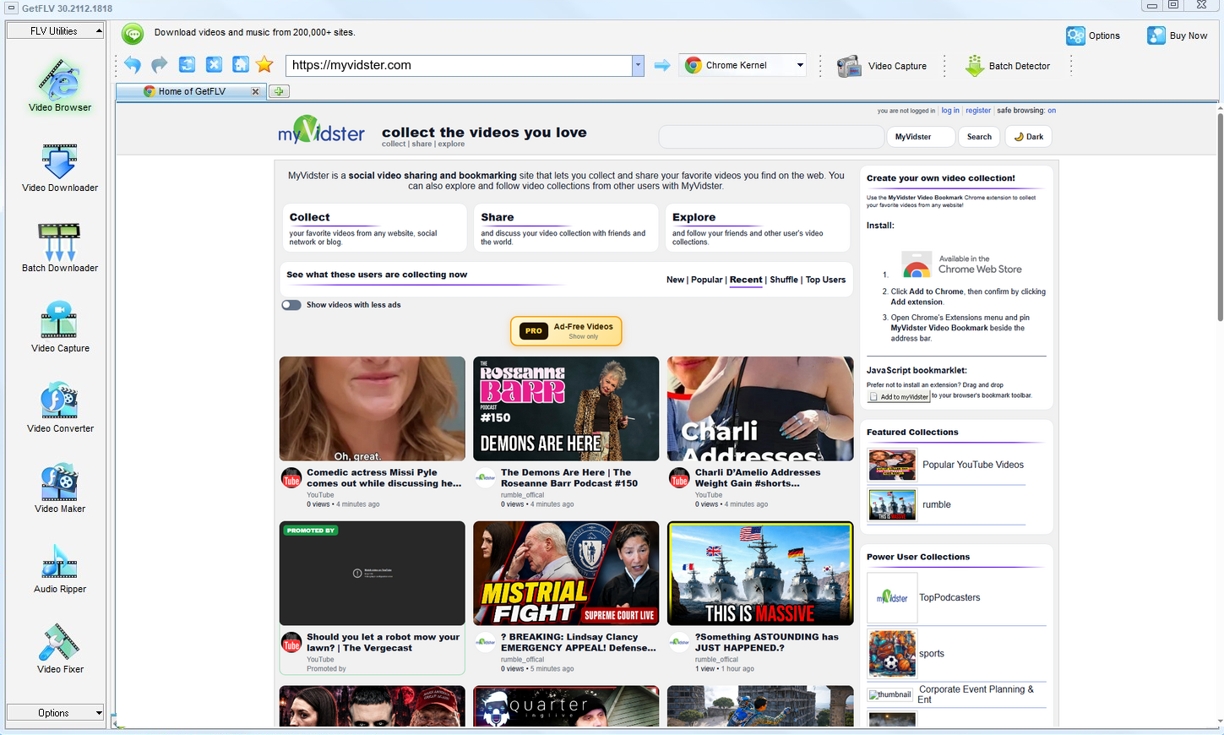Open the Something ASTOUNDING video title
1224x735 pixels.
click(x=767, y=643)
